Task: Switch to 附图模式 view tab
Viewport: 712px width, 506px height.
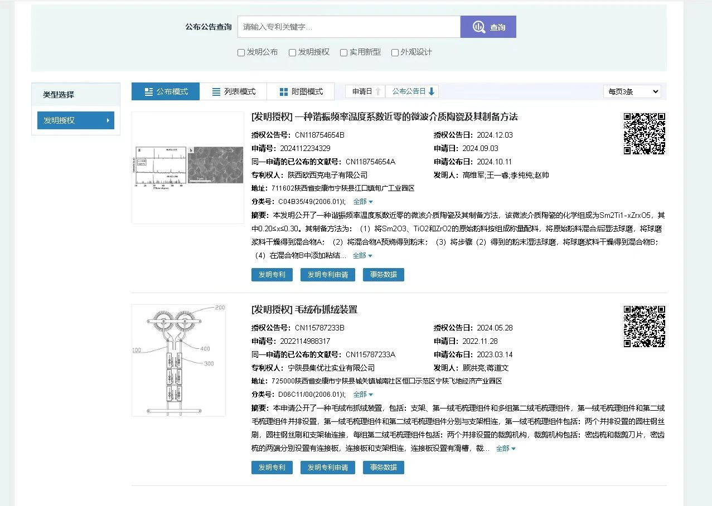Action: (x=301, y=91)
